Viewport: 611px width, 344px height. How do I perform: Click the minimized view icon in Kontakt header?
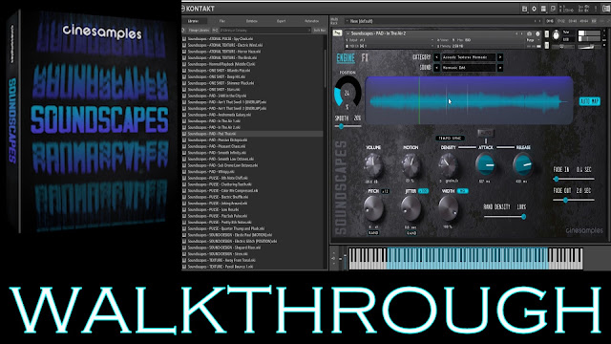pos(553,9)
